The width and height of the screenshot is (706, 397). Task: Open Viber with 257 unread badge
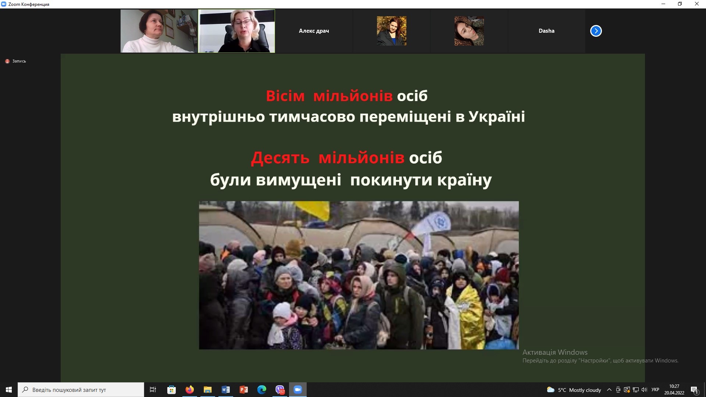coord(280,390)
